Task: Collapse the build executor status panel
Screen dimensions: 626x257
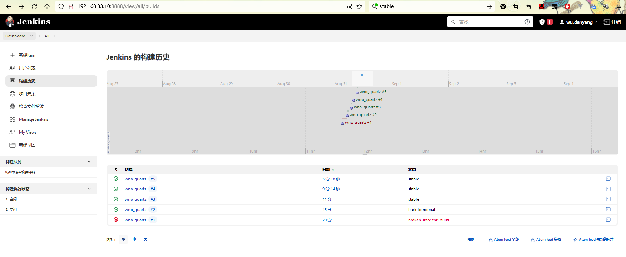Action: 89,189
